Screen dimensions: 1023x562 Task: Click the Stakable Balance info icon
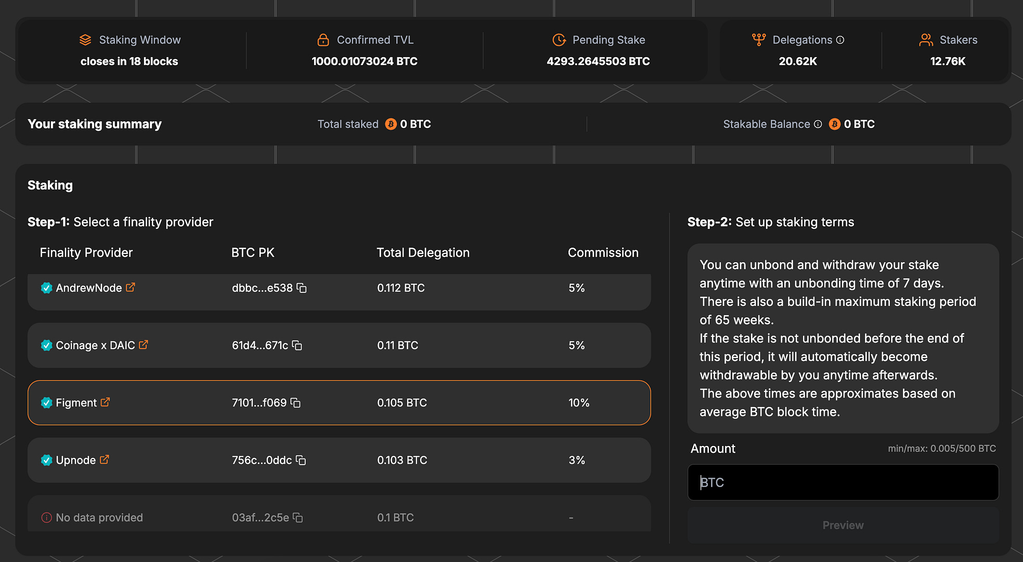[818, 124]
